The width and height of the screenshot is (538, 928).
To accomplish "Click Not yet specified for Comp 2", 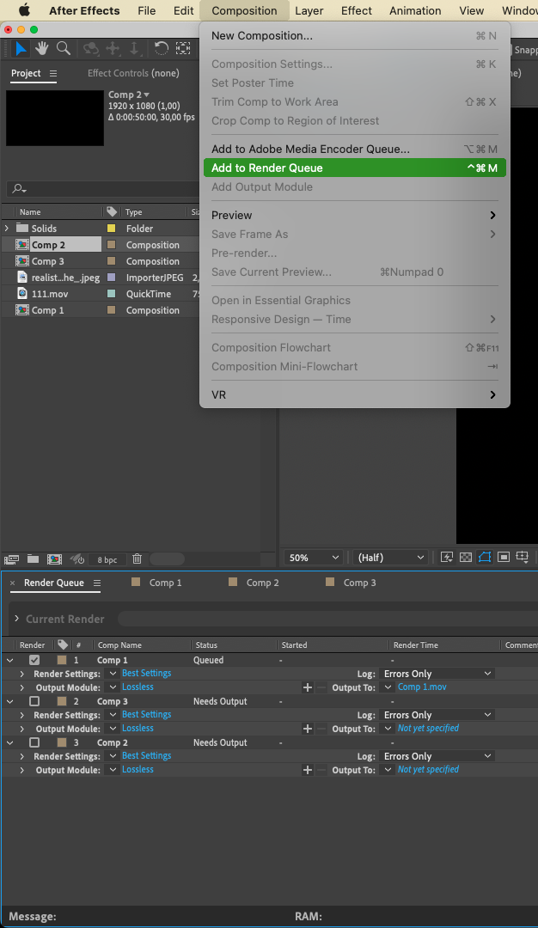I will pos(428,769).
